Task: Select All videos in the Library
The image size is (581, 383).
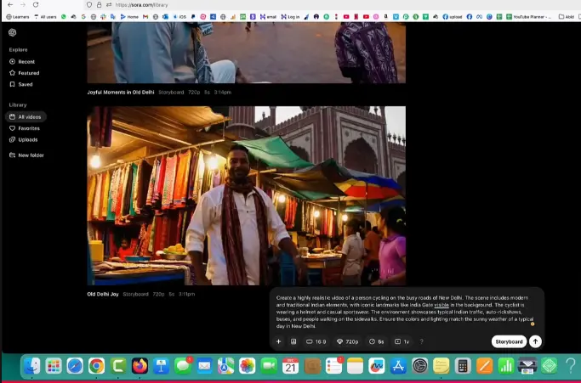Action: 29,116
